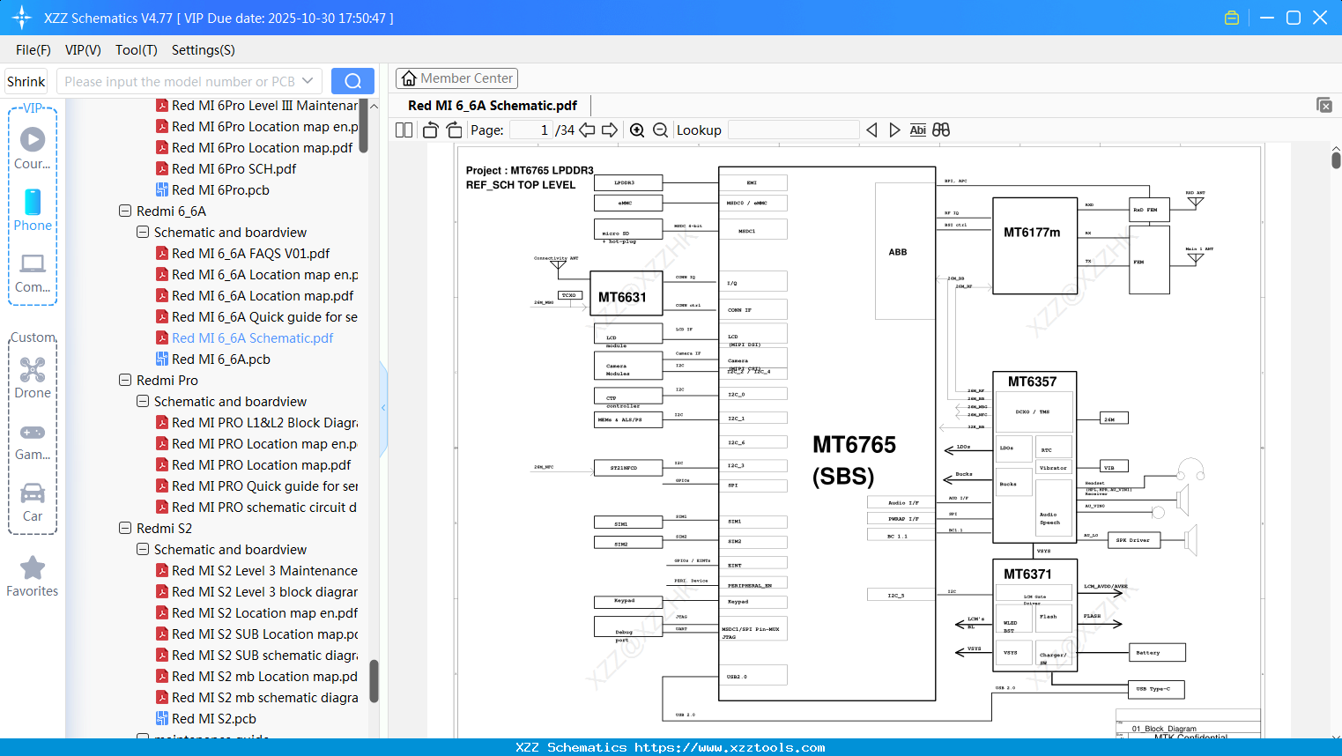Click inside the page number field
Image resolution: width=1342 pixels, height=756 pixels.
click(530, 130)
